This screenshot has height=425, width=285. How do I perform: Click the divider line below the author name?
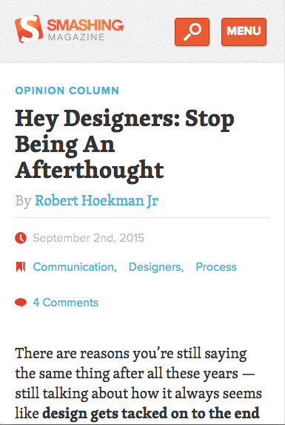(x=141, y=217)
